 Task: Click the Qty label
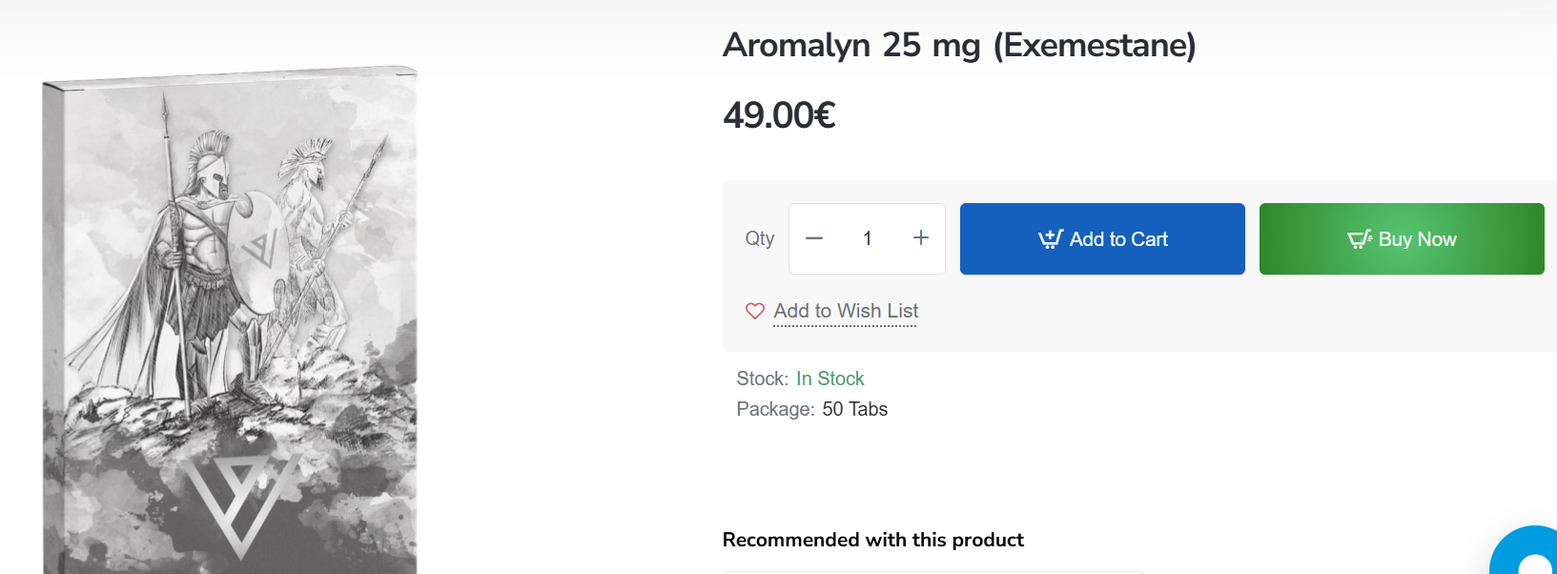click(760, 238)
